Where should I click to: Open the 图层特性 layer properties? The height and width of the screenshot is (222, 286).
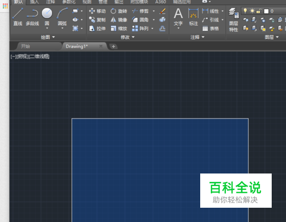coord(234,20)
